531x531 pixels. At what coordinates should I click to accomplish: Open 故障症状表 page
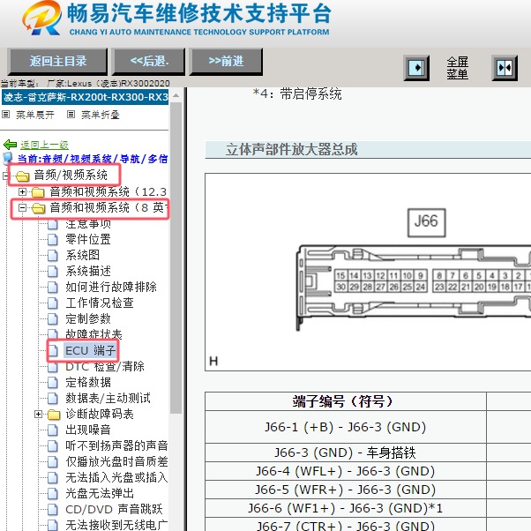click(93, 334)
